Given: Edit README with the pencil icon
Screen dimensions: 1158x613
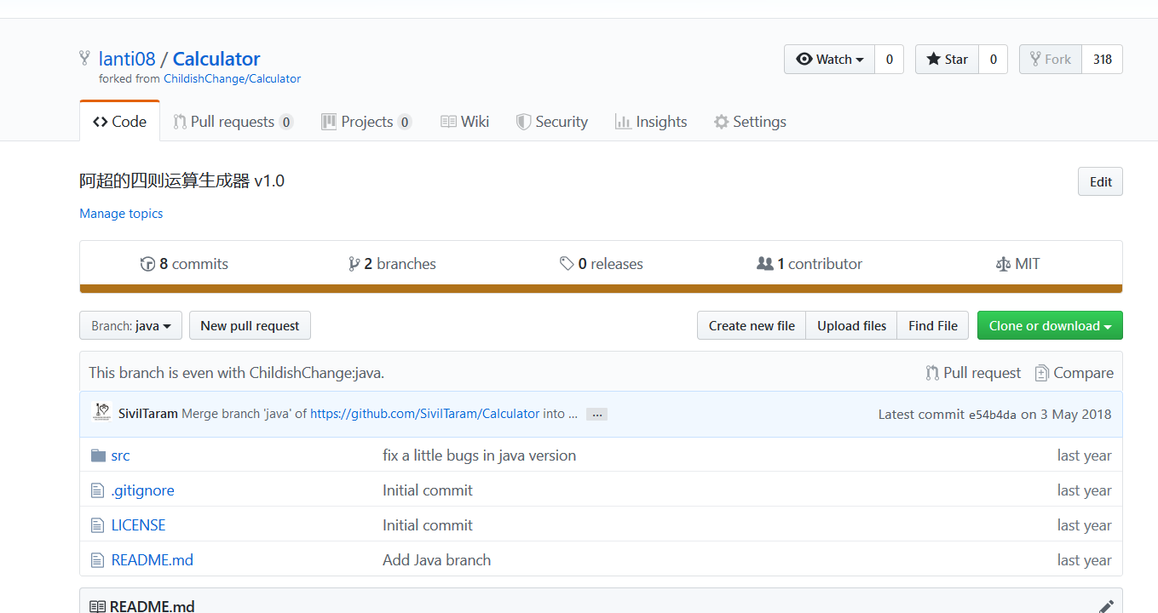Looking at the screenshot, I should [1106, 606].
